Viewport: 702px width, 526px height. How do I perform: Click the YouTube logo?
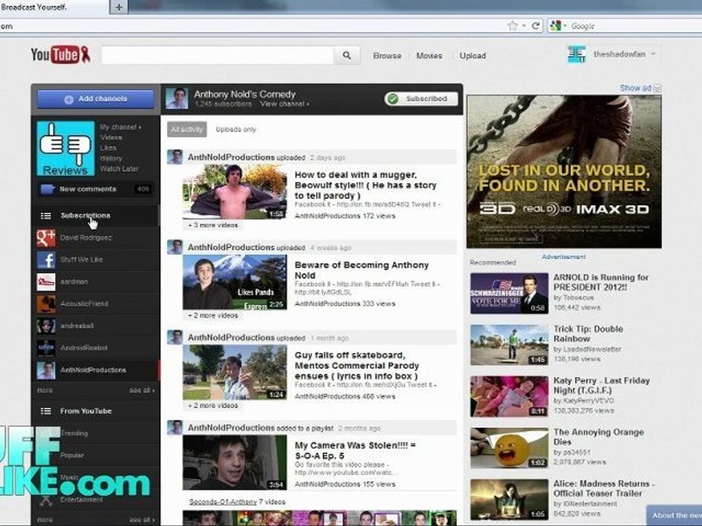61,55
